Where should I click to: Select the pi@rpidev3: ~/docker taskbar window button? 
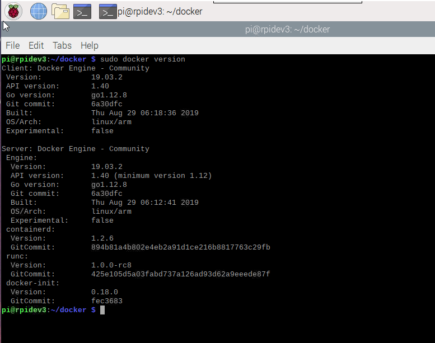151,11
